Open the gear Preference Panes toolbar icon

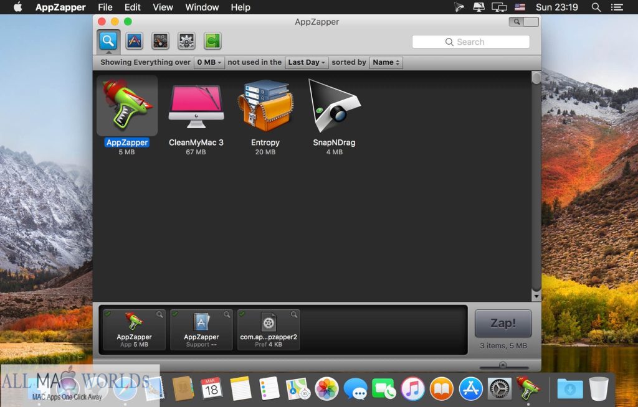point(186,40)
